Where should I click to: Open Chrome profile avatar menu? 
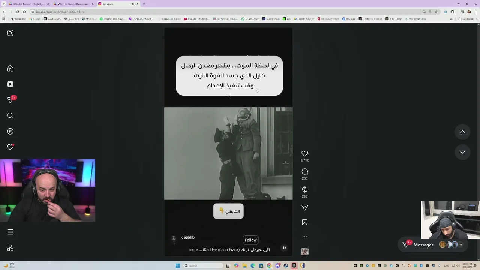click(469, 12)
